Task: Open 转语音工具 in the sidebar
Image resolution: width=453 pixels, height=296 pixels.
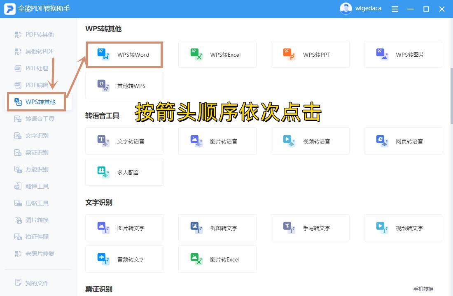Action: coord(34,119)
